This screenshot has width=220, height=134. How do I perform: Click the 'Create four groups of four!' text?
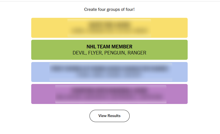109,9
